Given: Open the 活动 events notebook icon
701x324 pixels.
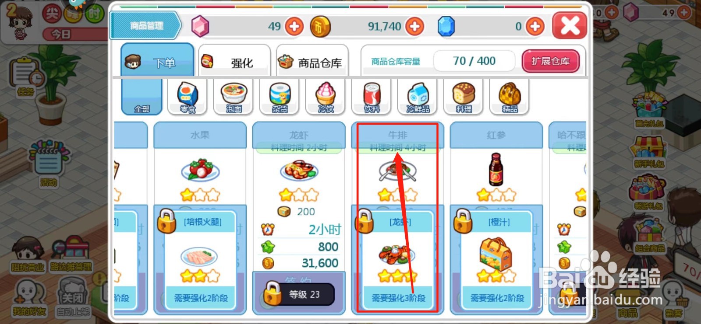Looking at the screenshot, I should pos(48,163).
